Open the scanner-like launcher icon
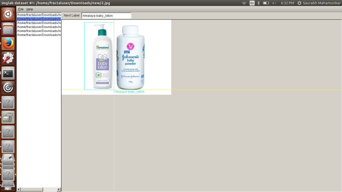Screen dimensions: 342x192 tap(8, 117)
